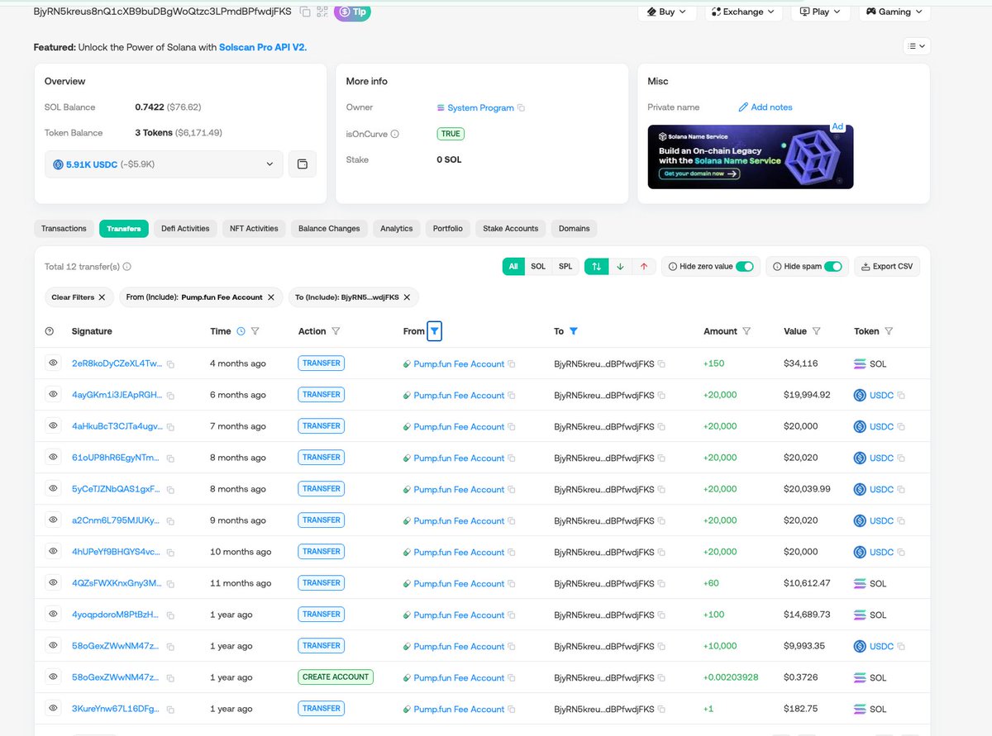Open signature a2Cnm6L795MJUKy link

117,520
